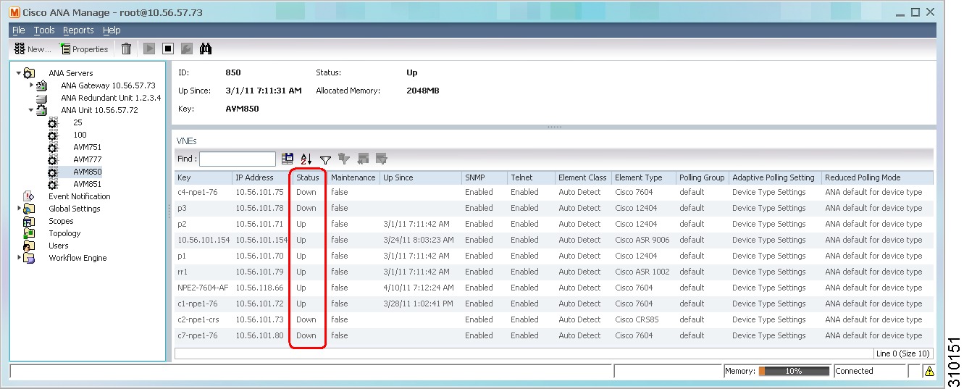Click the New toolbar button
Screen dimensions: 964x389
[x=33, y=49]
